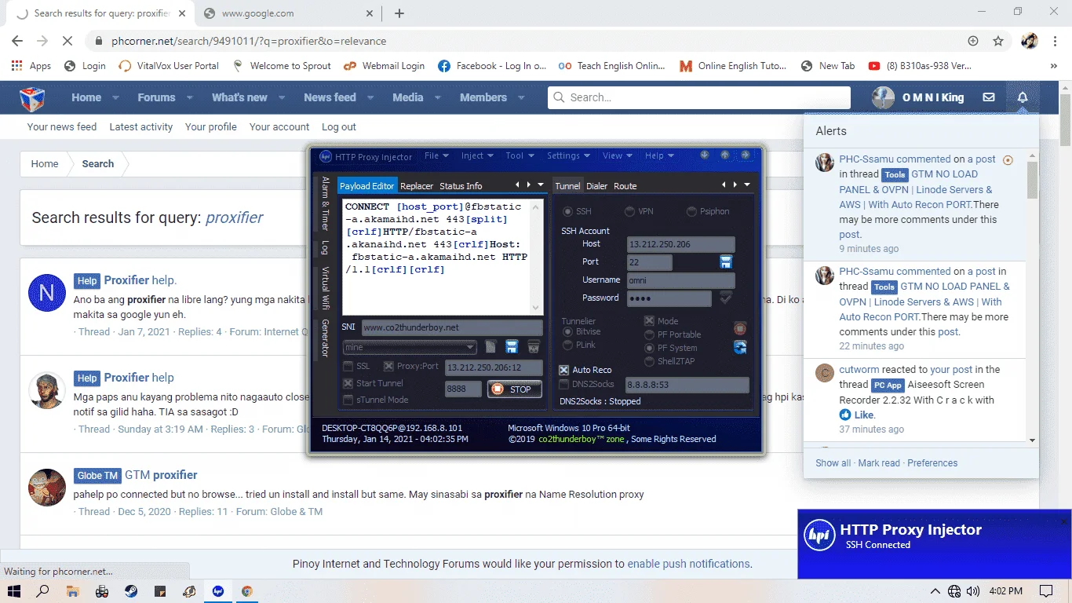Click the blue refresh icon beside PF System
Image resolution: width=1072 pixels, height=603 pixels.
coord(739,347)
